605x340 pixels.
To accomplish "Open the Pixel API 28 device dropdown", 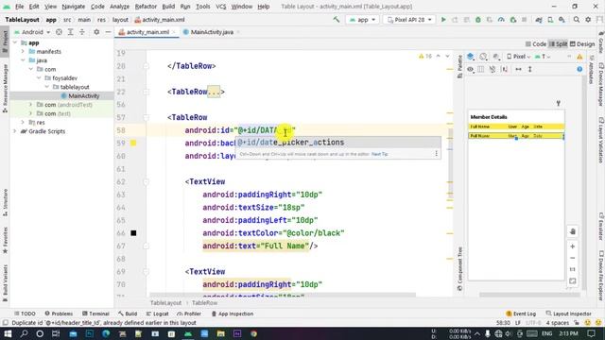I will 409,20.
